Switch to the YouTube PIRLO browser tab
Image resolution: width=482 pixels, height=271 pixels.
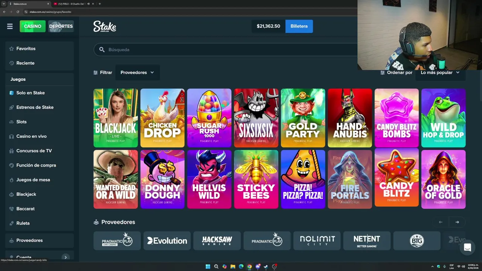[72, 4]
